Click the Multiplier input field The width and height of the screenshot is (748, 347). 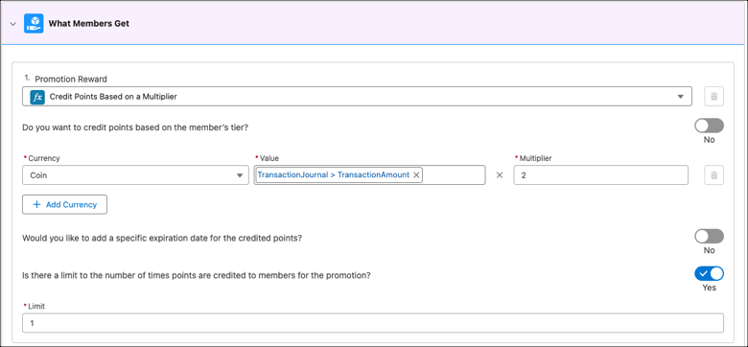point(600,174)
